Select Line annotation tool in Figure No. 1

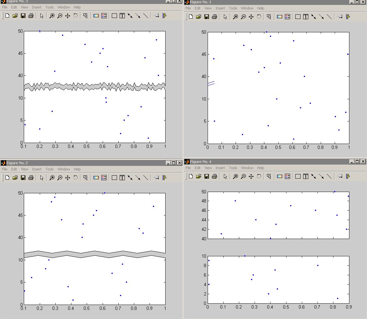329,17
